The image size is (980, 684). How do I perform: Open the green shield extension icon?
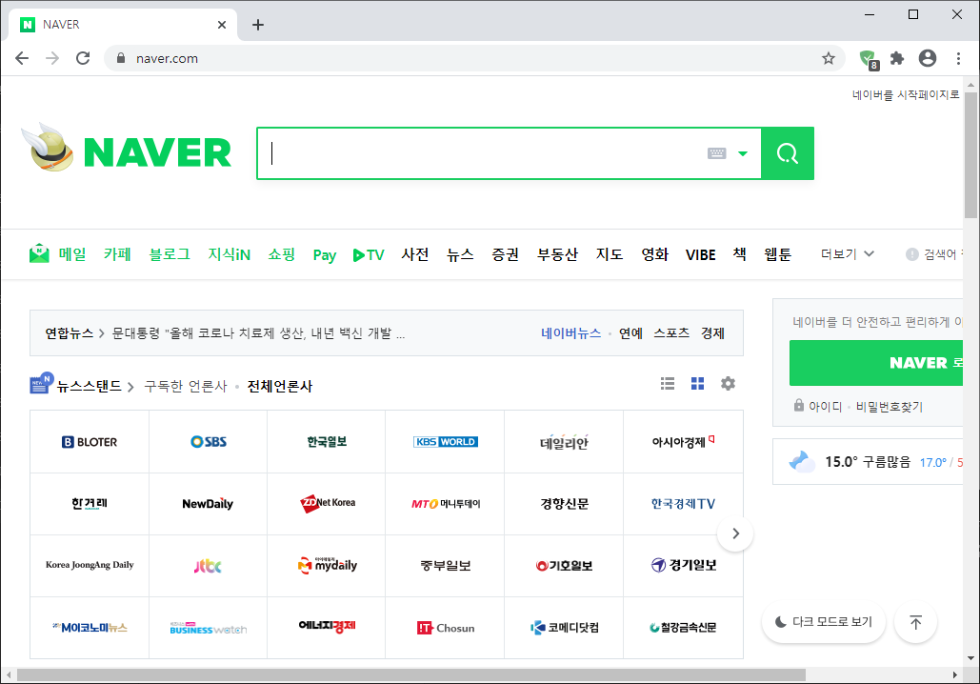point(869,59)
